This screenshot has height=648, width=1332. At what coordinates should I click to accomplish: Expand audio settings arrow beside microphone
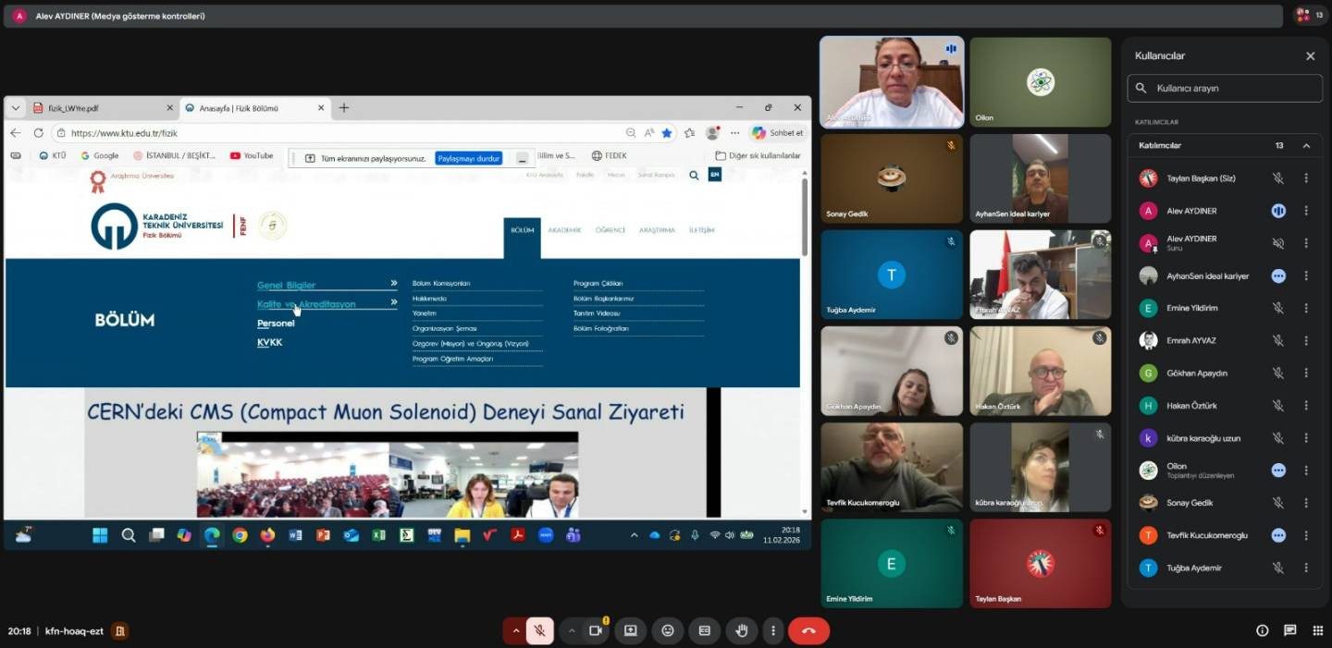pyautogui.click(x=516, y=630)
